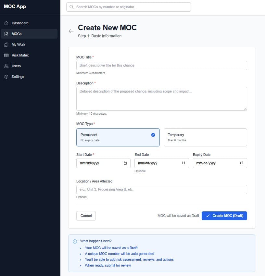Image resolution: width=265 pixels, height=276 pixels.
Task: Click the checkmark on the Permanent card
Action: pyautogui.click(x=153, y=135)
